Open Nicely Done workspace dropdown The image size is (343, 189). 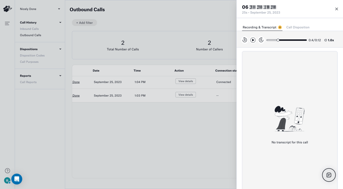coord(40,9)
